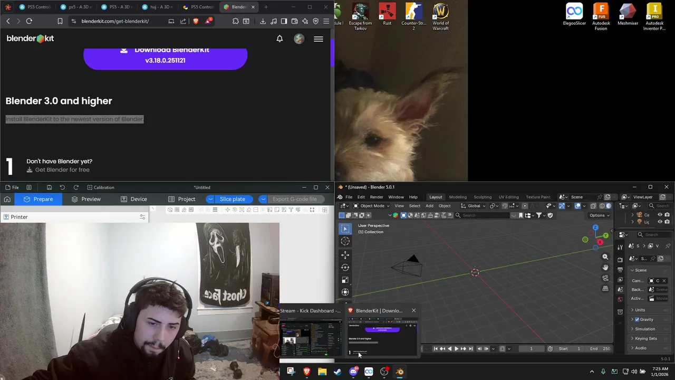
Task: Toggle viewport overlays button
Action: 577,206
